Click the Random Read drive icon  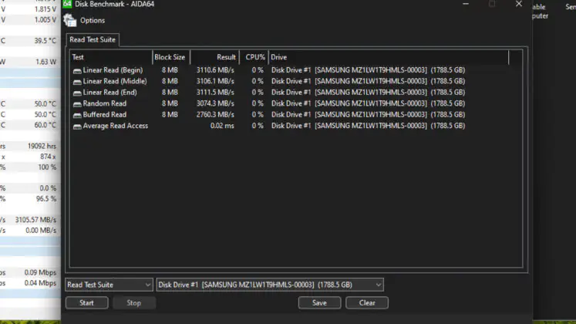click(77, 104)
